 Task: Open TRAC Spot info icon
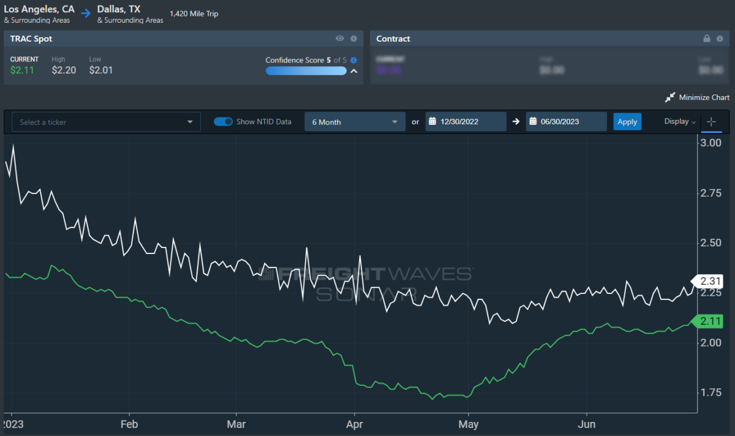353,39
